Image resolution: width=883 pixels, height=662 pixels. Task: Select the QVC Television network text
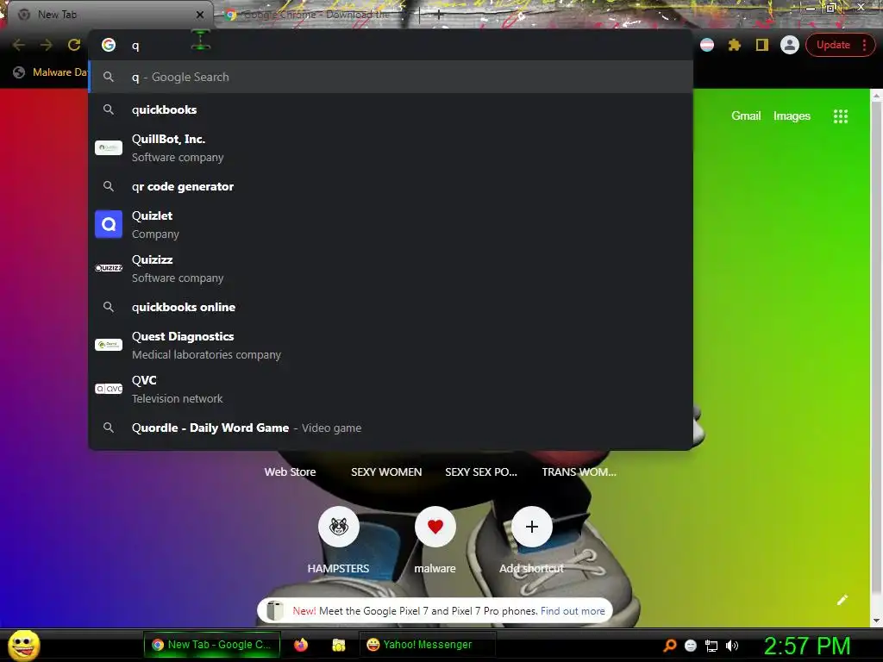point(177,389)
